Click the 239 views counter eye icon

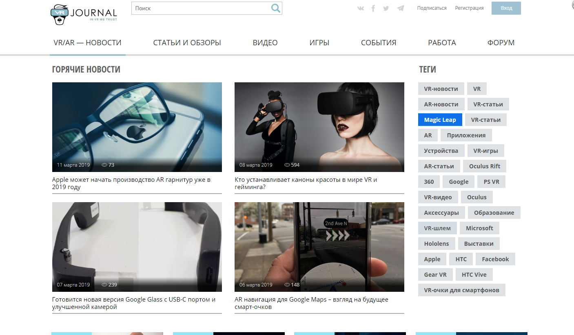coord(104,285)
